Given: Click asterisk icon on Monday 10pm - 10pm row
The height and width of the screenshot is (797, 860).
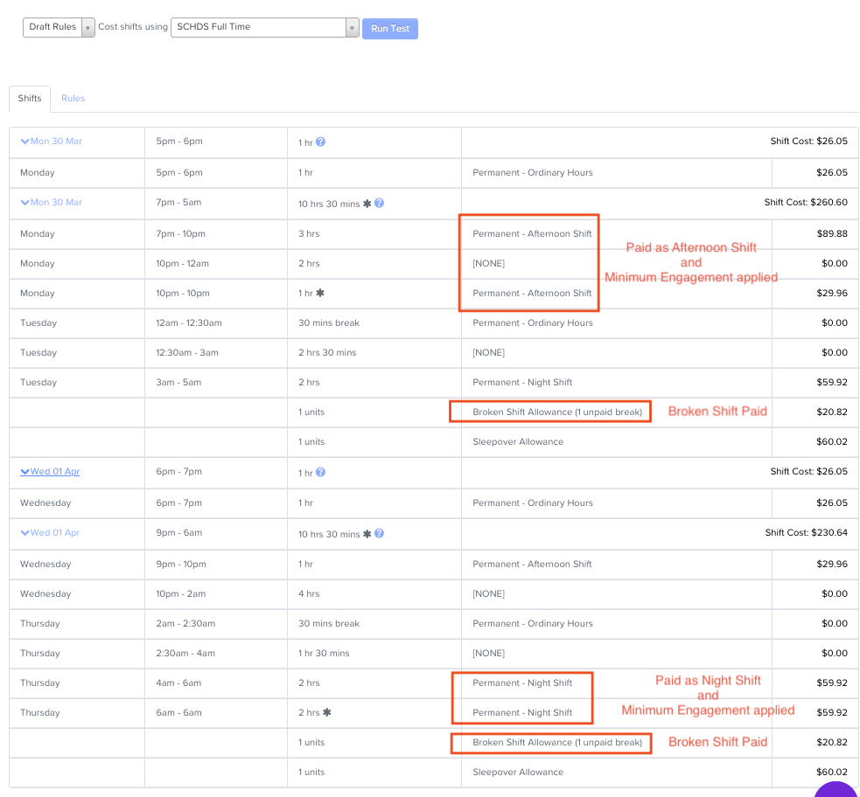Looking at the screenshot, I should pyautogui.click(x=320, y=293).
